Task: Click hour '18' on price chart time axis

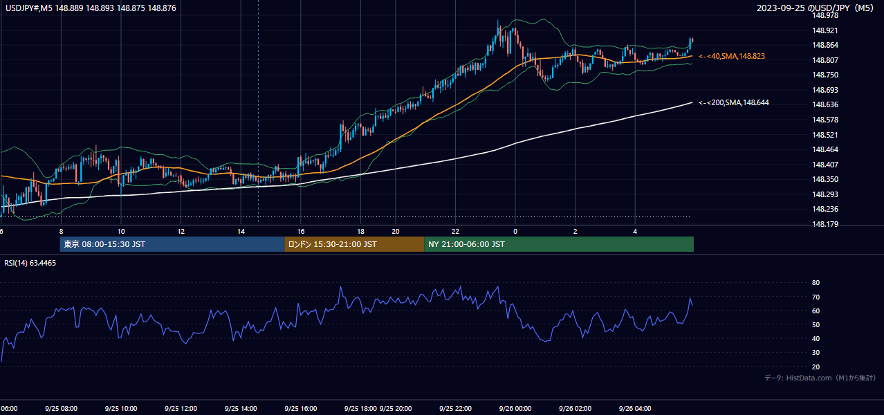Action: point(360,231)
